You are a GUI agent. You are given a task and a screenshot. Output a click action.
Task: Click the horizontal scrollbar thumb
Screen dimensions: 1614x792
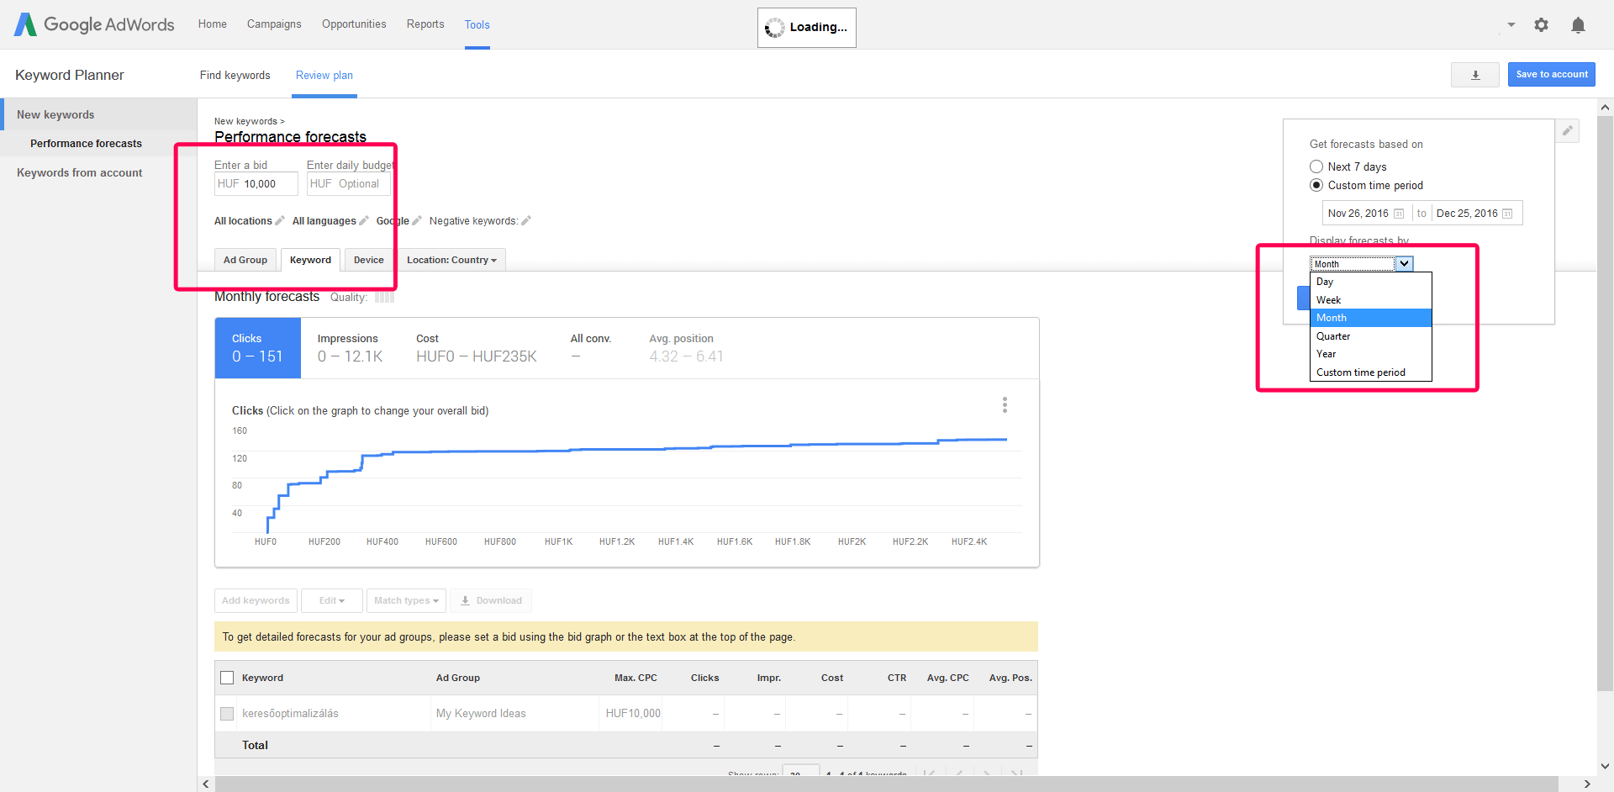tap(887, 784)
